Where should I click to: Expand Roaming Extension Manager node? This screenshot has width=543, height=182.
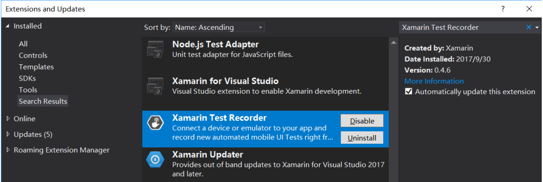coord(8,150)
